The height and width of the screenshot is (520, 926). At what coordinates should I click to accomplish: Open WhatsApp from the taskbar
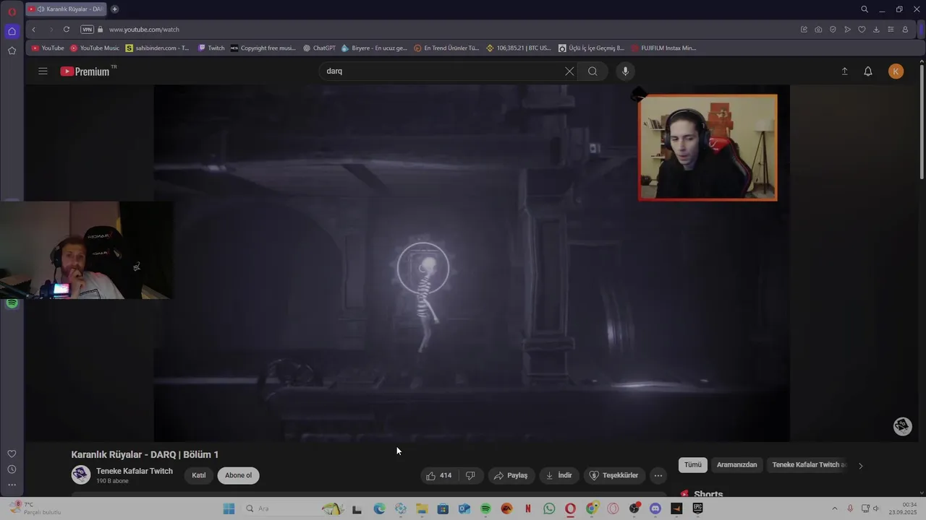(549, 508)
